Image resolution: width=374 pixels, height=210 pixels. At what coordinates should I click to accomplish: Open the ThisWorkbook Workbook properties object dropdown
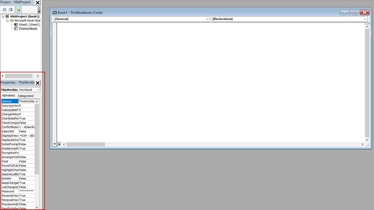[x=20, y=90]
